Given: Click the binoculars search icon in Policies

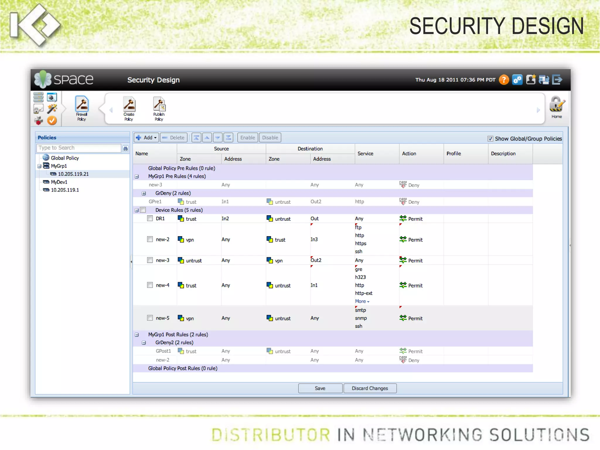Looking at the screenshot, I should pyautogui.click(x=125, y=148).
